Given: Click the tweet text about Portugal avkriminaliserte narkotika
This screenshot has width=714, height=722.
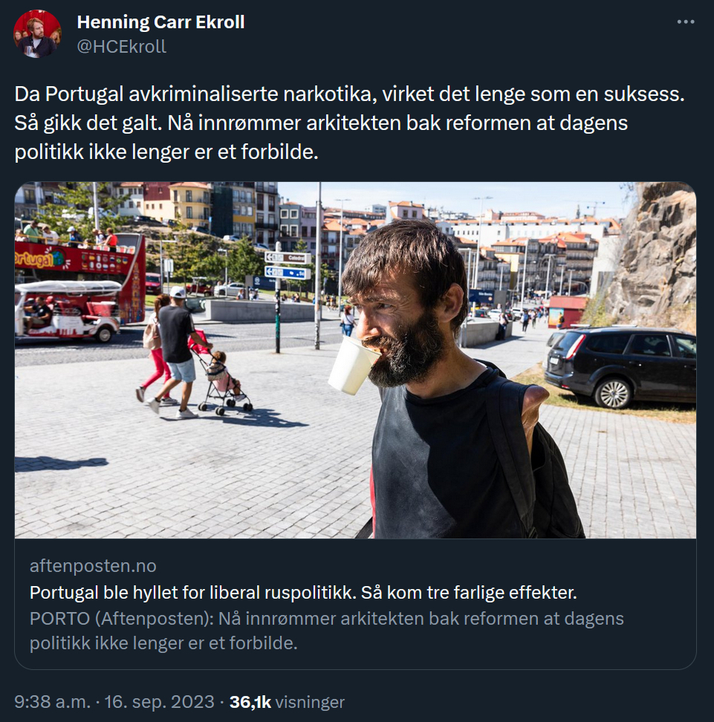Looking at the screenshot, I should tap(350, 123).
